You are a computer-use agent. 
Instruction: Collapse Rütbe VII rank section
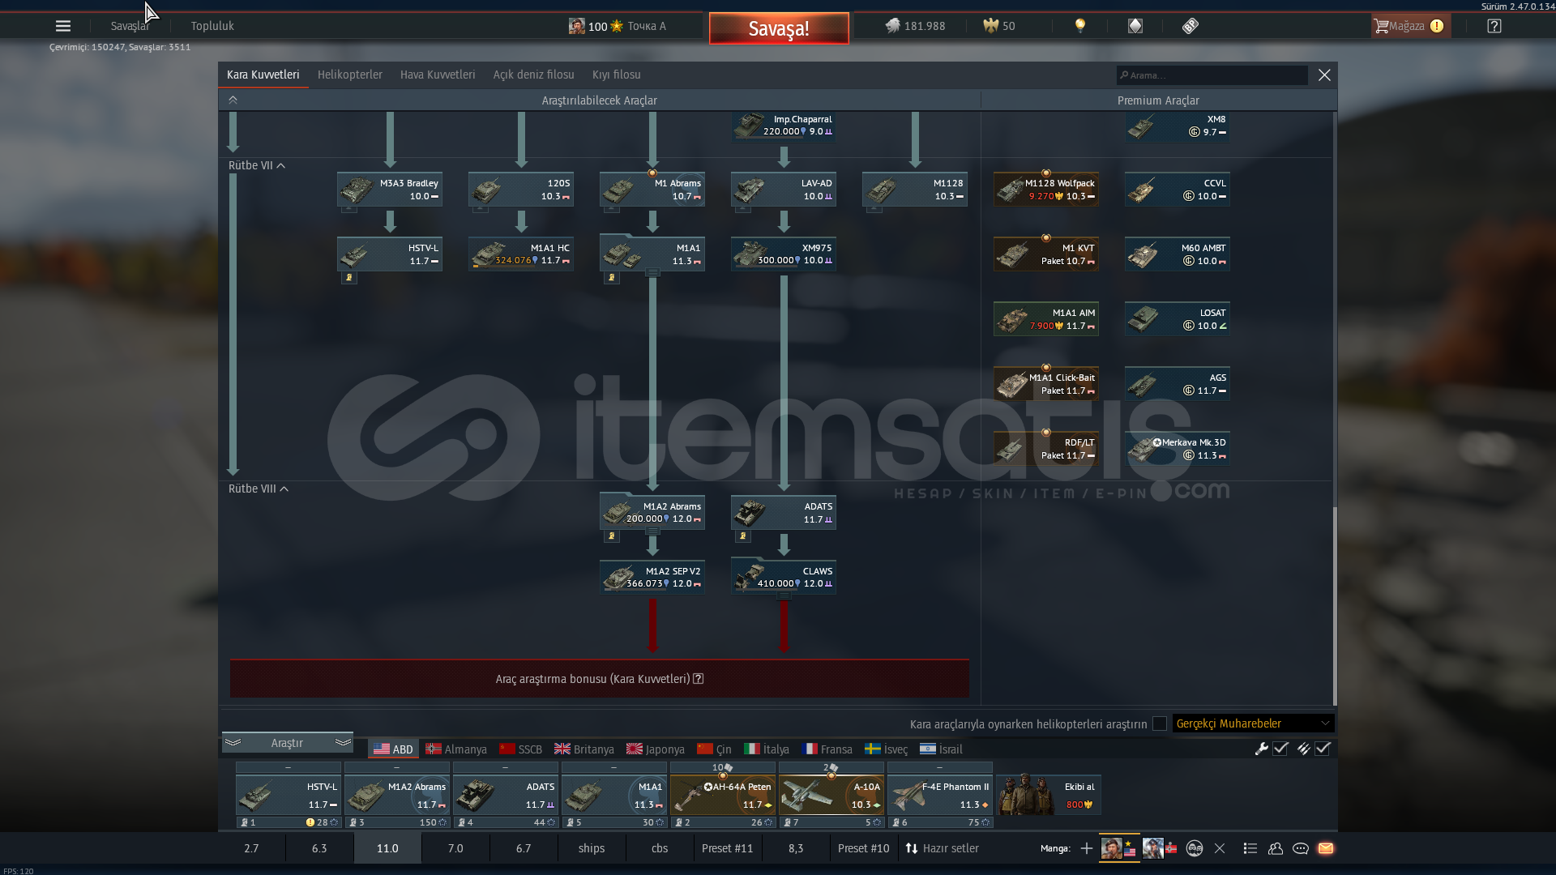coord(256,165)
